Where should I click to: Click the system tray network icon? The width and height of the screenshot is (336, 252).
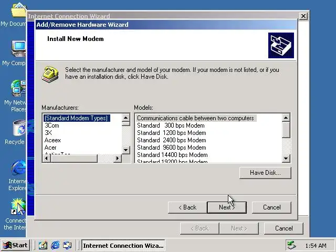point(292,245)
